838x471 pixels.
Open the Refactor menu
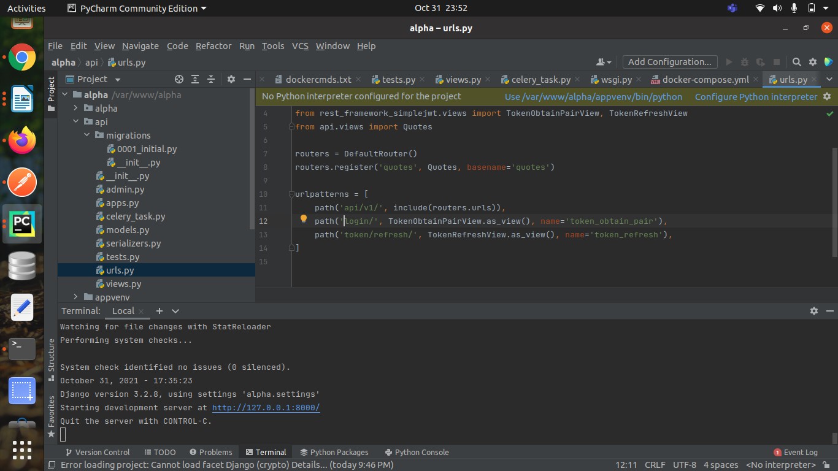(x=213, y=46)
